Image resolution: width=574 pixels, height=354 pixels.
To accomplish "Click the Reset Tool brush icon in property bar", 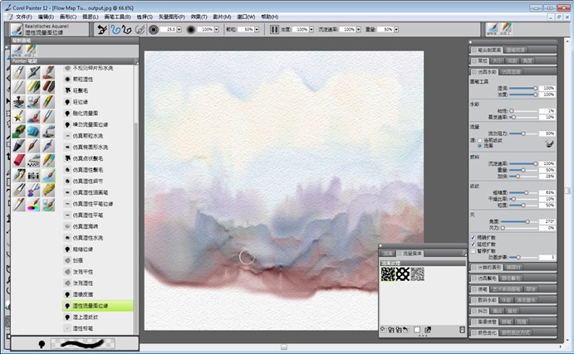I will (x=102, y=29).
